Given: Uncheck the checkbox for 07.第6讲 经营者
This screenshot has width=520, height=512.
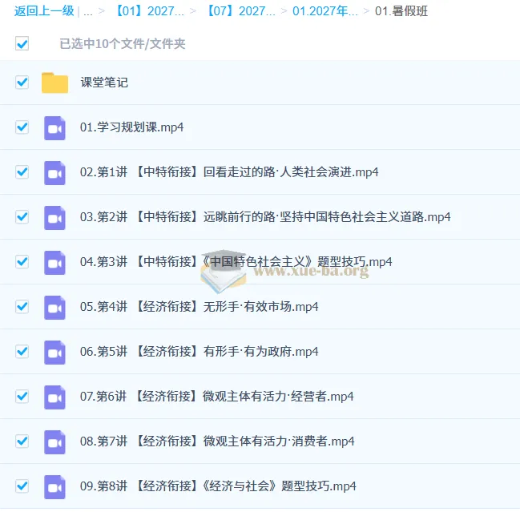Looking at the screenshot, I should point(22,397).
